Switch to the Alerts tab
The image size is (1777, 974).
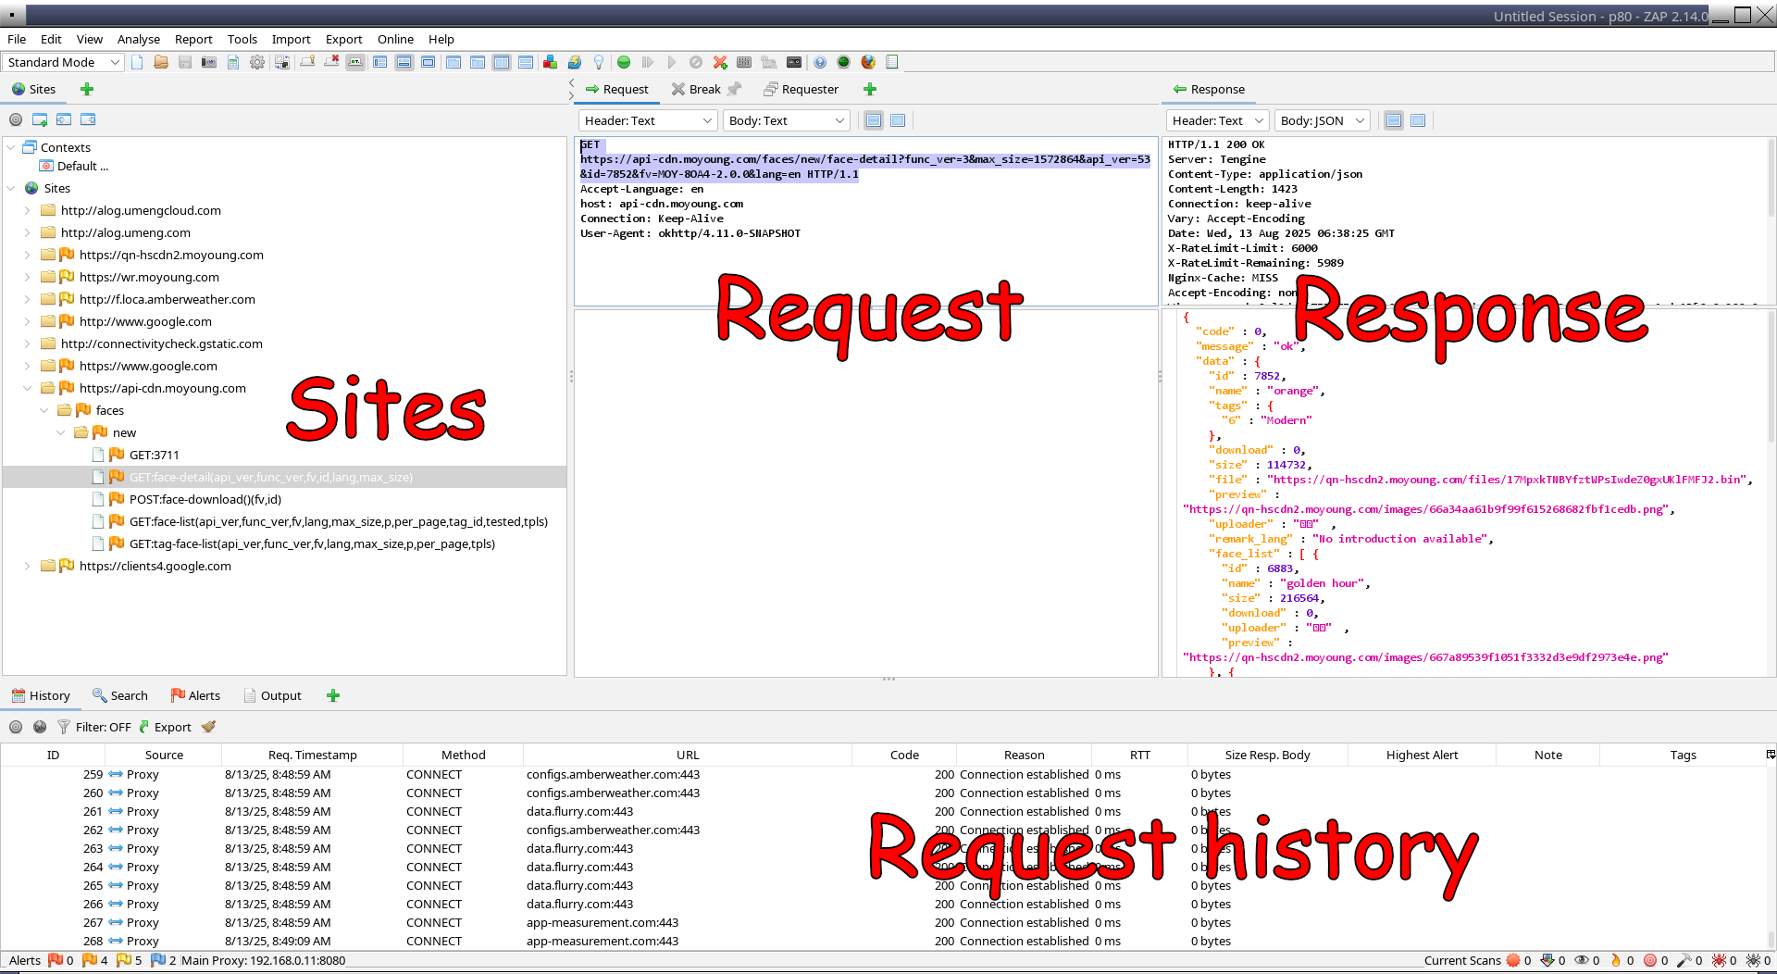point(195,695)
